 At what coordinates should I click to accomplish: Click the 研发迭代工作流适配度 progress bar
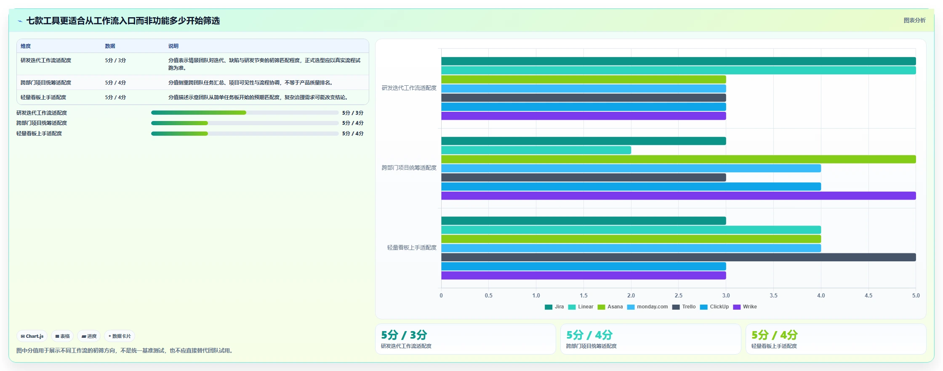(x=245, y=113)
